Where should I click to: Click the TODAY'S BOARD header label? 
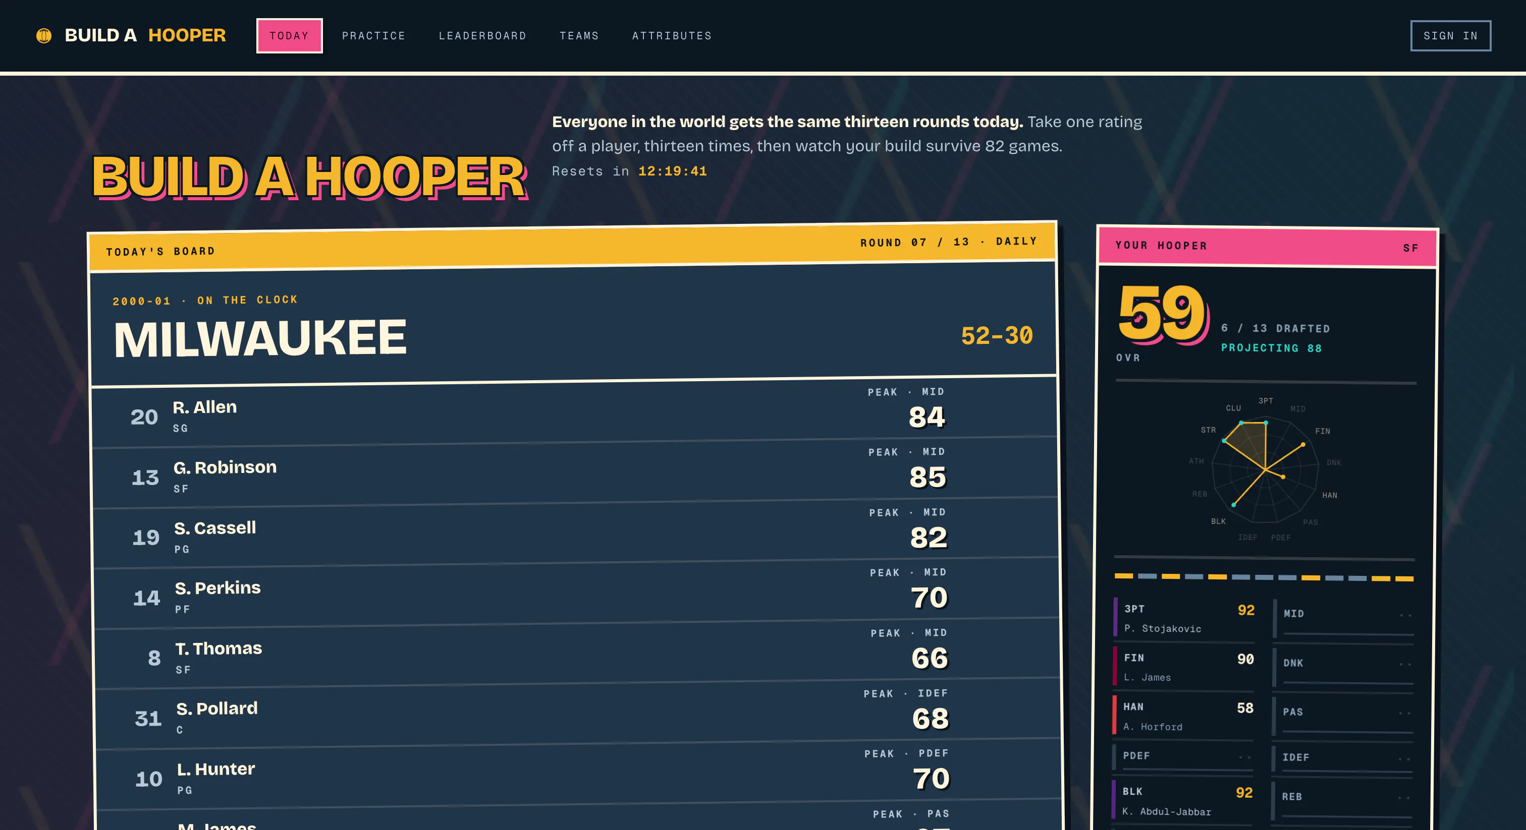pos(160,252)
